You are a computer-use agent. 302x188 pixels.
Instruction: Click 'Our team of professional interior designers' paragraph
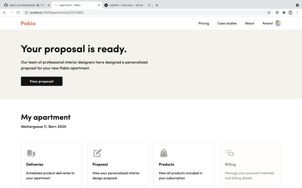(x=84, y=65)
